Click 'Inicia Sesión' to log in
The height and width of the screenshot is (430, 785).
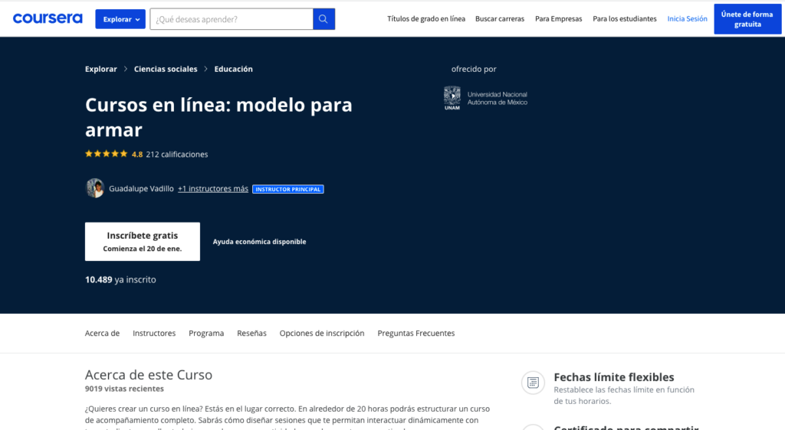(x=687, y=19)
